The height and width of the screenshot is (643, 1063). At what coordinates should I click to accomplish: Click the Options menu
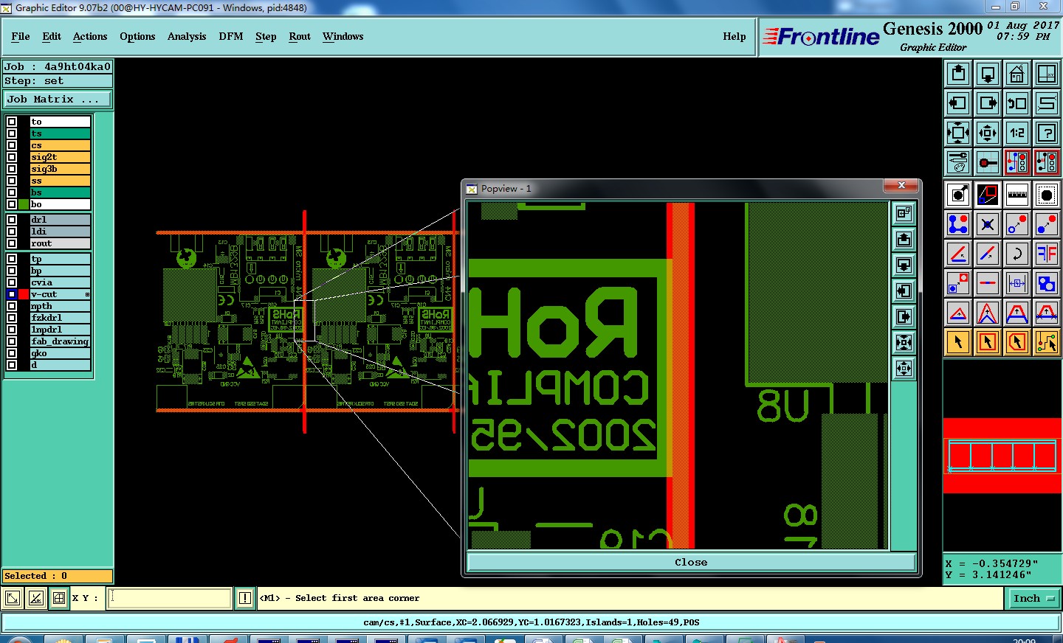point(137,36)
